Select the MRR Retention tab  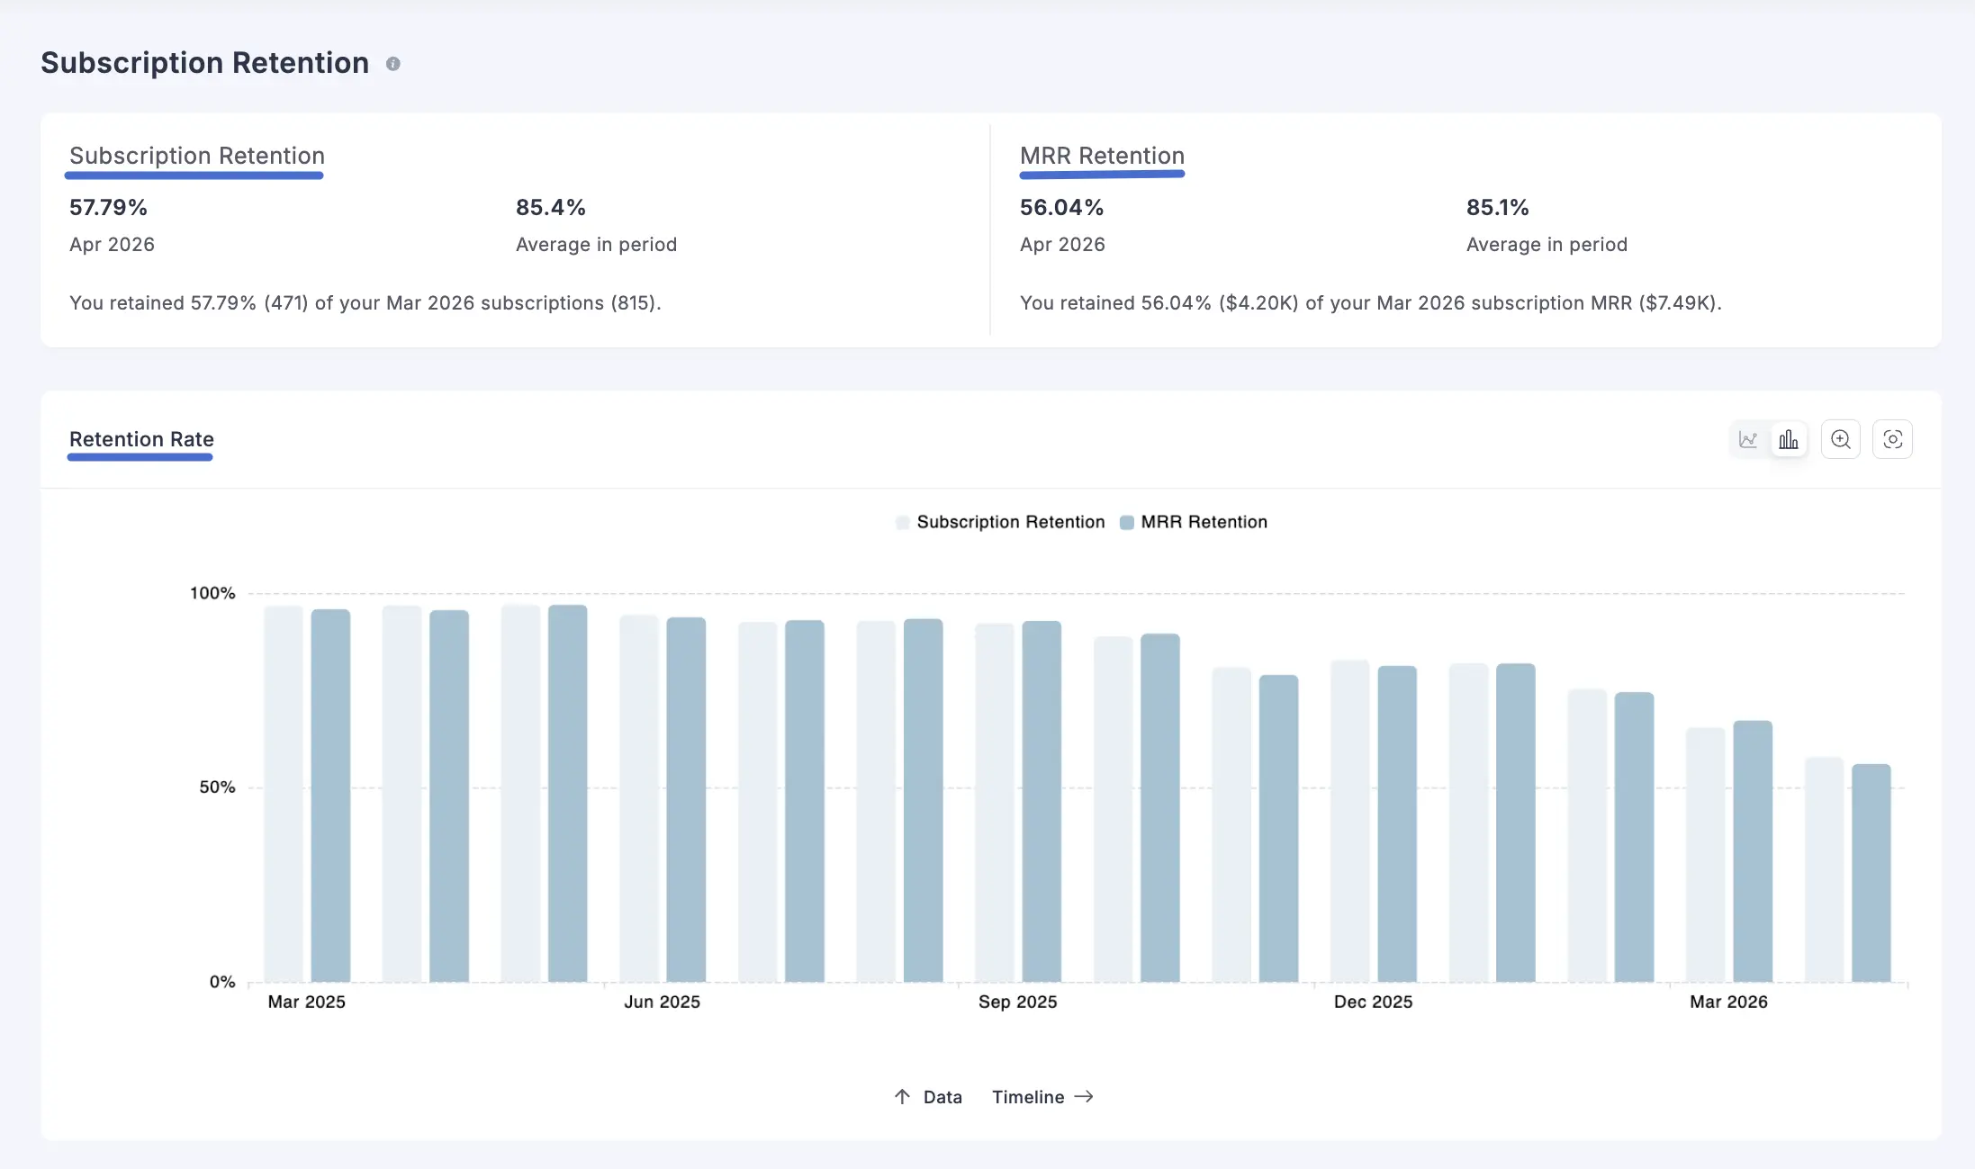click(x=1102, y=156)
